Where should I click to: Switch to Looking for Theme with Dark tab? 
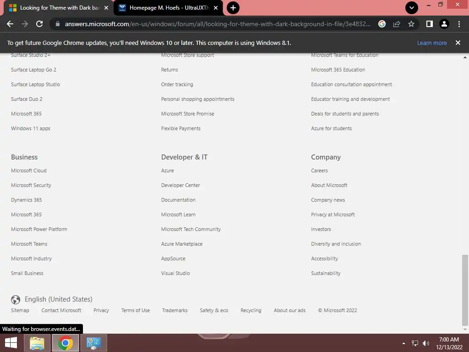tap(59, 8)
